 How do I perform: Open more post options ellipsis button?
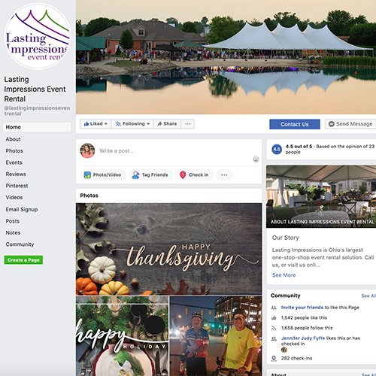tap(224, 174)
